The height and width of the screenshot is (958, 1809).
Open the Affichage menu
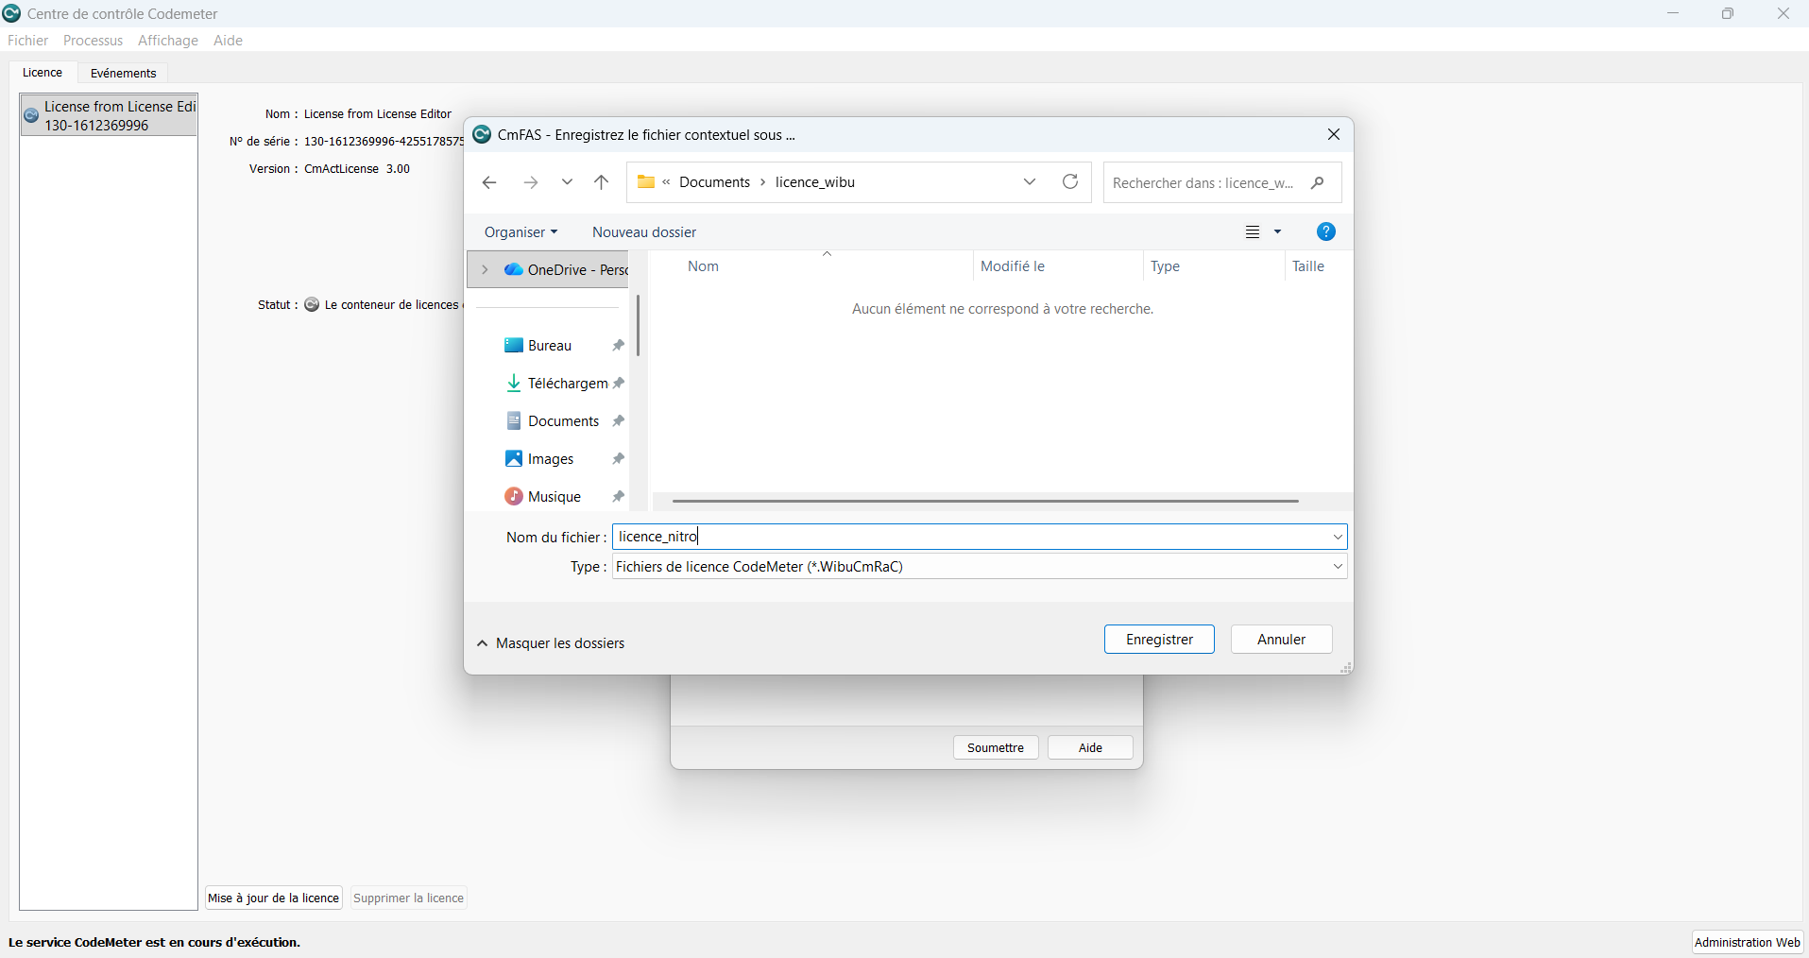tap(168, 41)
